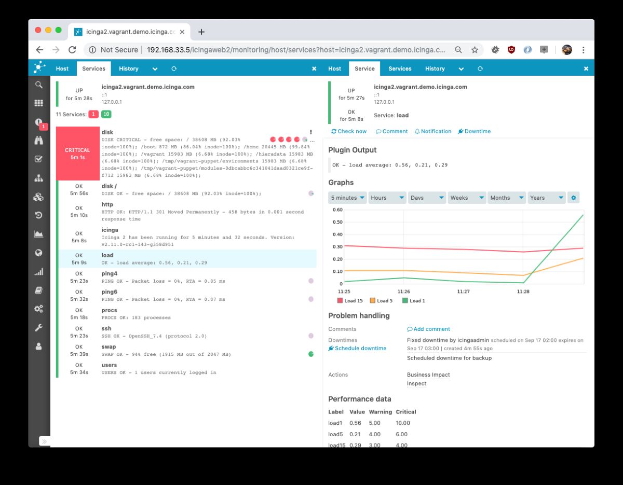This screenshot has width=623, height=485.
Task: Open search in the sidebar
Action: [x=38, y=85]
